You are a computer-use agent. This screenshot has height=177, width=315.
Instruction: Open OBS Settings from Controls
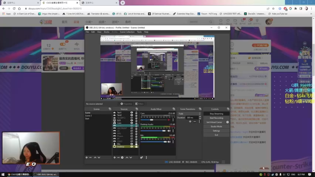[216, 131]
